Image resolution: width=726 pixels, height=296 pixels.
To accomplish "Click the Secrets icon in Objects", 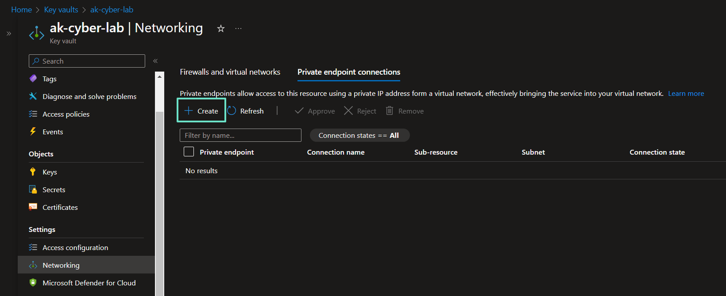I will 33,190.
